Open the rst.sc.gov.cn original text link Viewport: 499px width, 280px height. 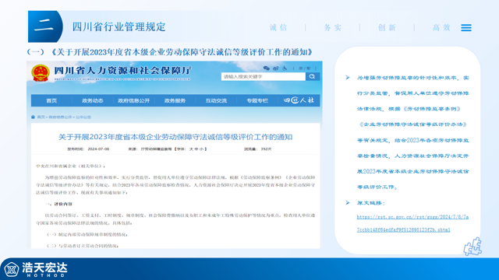point(412,223)
